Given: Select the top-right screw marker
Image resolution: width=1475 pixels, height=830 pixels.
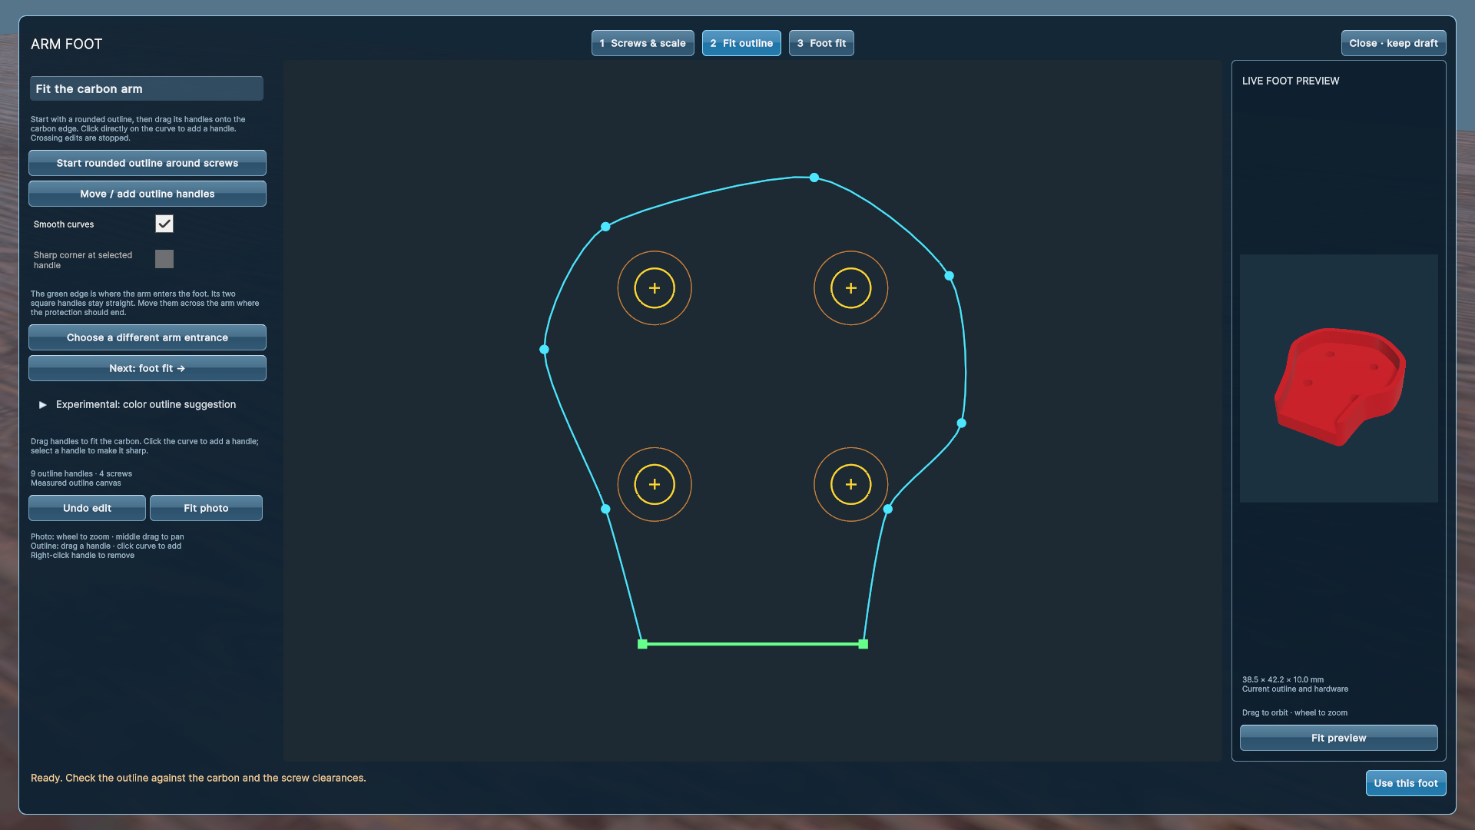Looking at the screenshot, I should click(x=851, y=288).
